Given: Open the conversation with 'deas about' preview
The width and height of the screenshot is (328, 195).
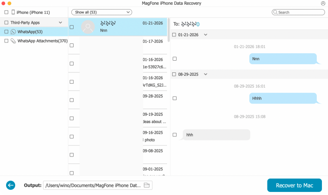Looking at the screenshot, I should [118, 118].
